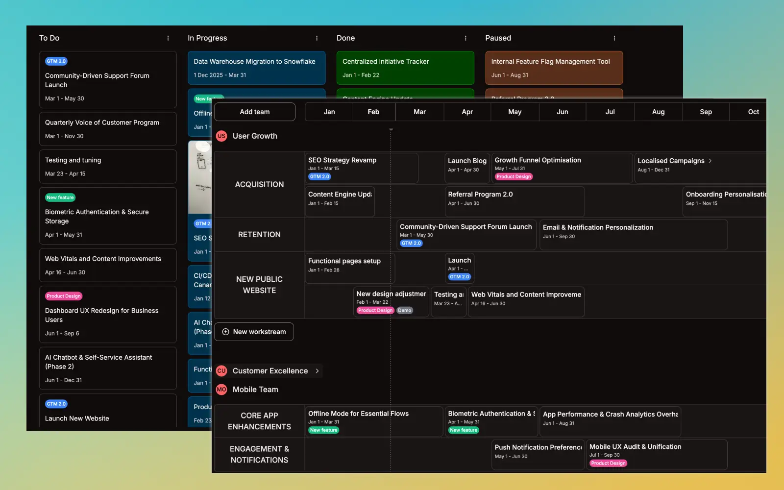Select the May month tab
Viewport: 784px width, 490px height.
514,112
